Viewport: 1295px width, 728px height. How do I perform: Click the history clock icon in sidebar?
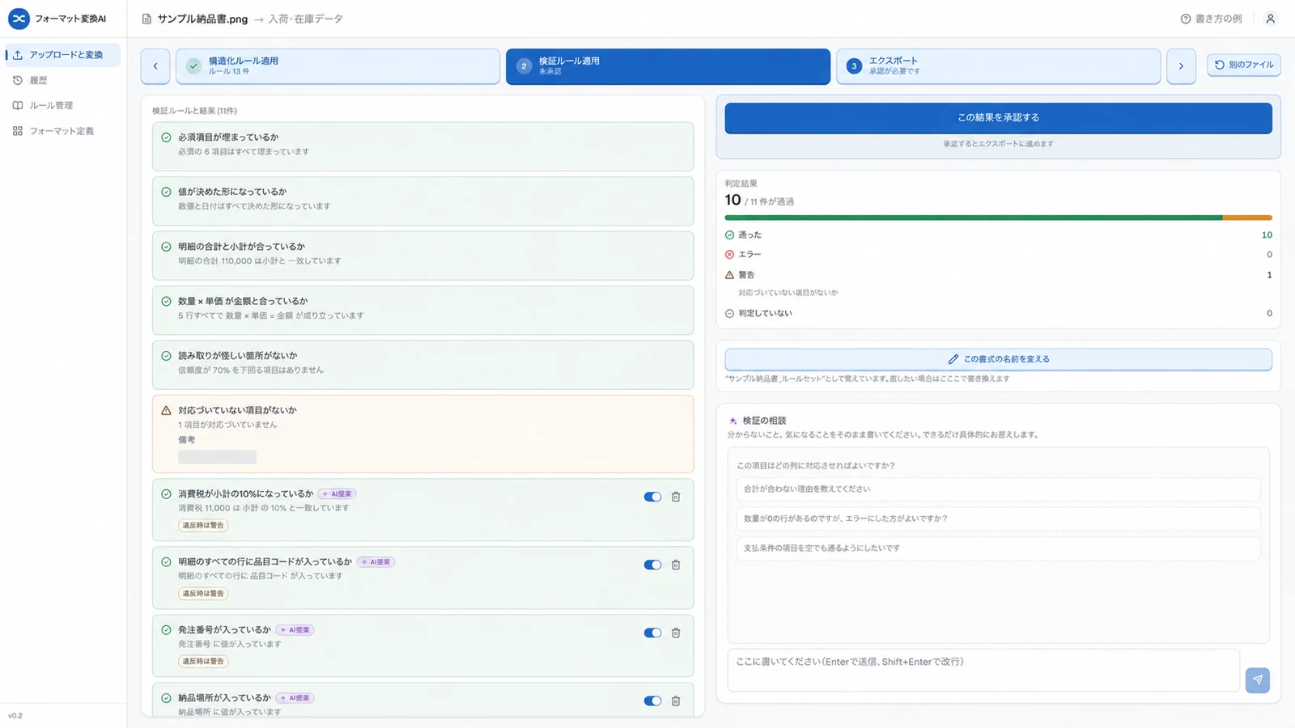(18, 80)
